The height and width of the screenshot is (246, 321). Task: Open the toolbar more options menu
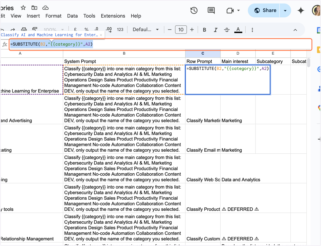point(252,30)
